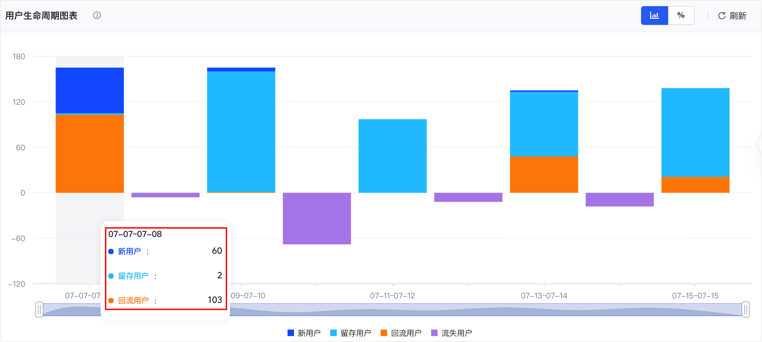This screenshot has height=342, width=762.
Task: Click the light blue segment above 07-15~07-15
Action: (695, 133)
